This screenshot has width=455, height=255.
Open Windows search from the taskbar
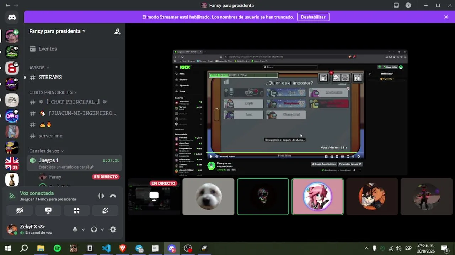pos(24,248)
